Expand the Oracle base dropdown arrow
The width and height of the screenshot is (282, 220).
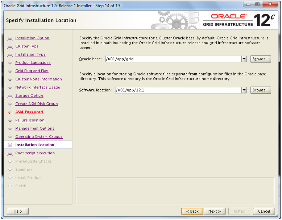coord(244,59)
